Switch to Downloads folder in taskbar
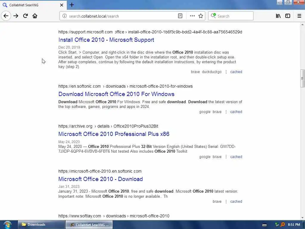The image size is (305, 229). [x=41, y=225]
